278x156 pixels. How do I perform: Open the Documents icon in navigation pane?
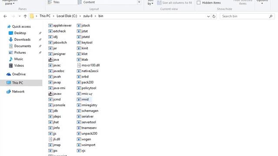[x=11, y=46]
